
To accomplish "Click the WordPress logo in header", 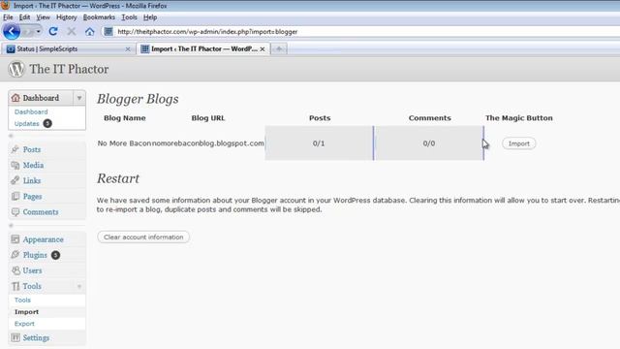I will point(16,69).
